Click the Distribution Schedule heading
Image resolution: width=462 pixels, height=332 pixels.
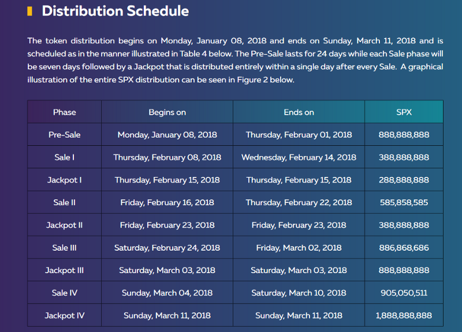coord(115,11)
